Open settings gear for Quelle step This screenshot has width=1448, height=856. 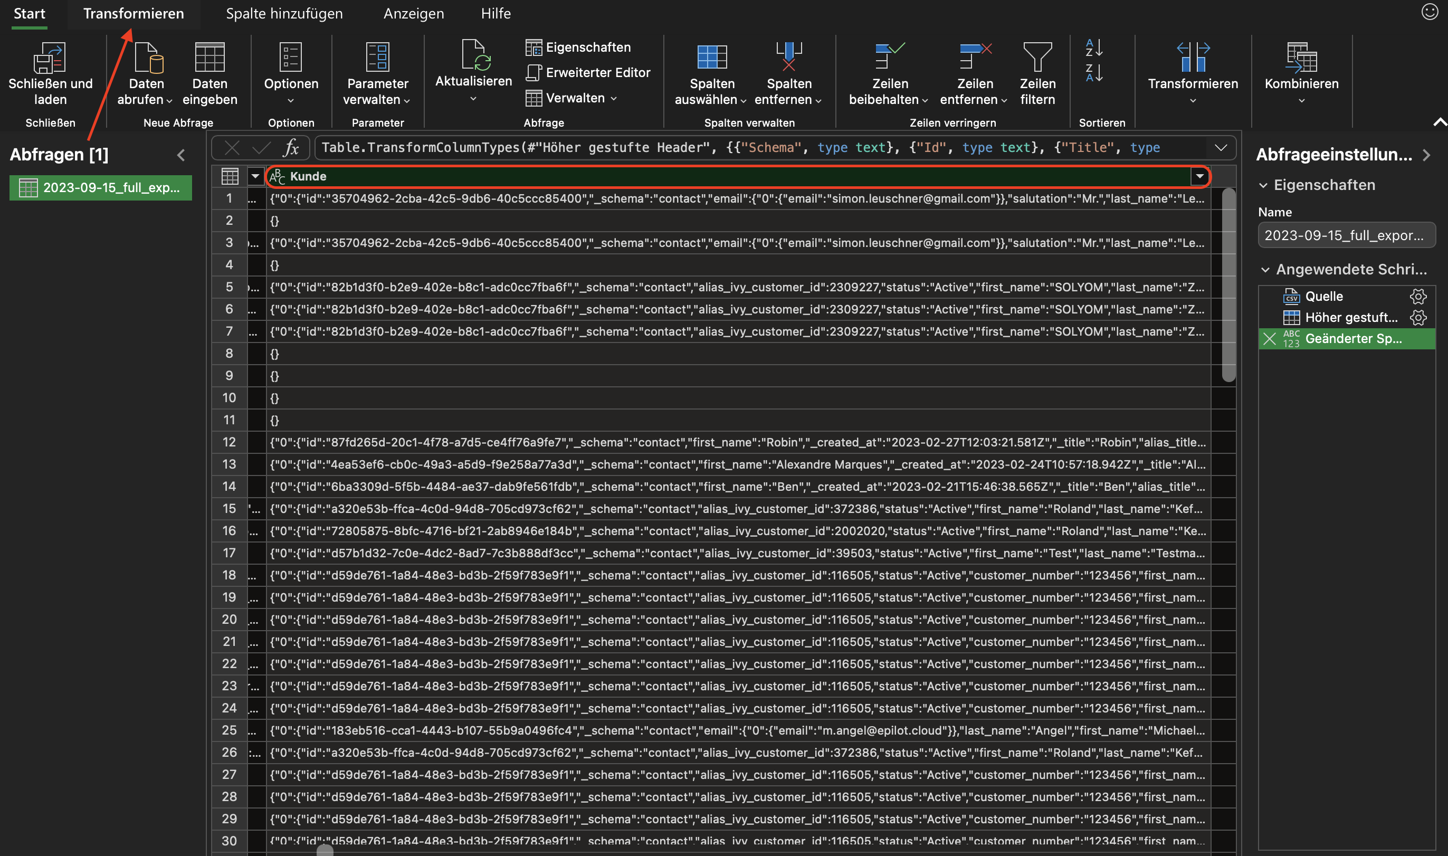(x=1418, y=297)
